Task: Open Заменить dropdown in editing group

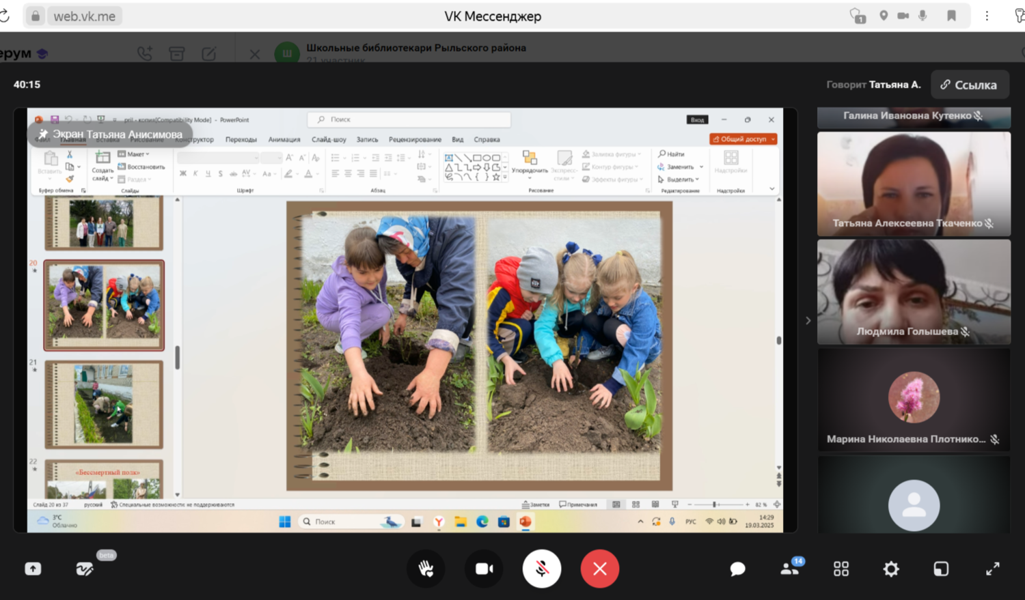Action: [x=680, y=167]
